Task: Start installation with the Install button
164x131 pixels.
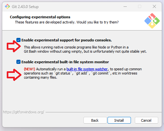Action: tap(119, 120)
